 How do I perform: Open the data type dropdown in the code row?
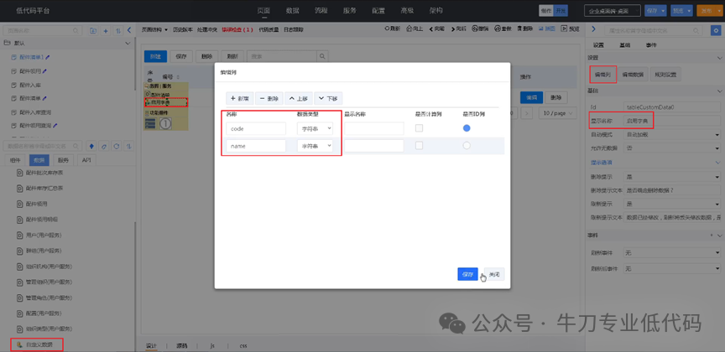coord(315,129)
